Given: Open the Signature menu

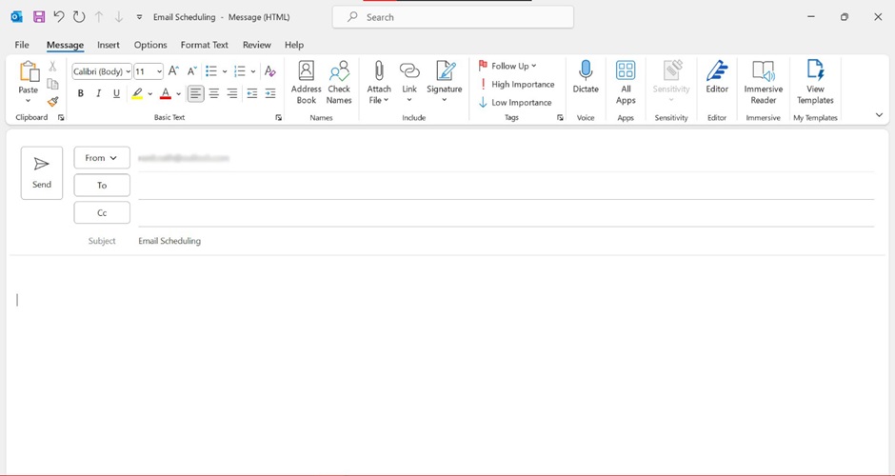Looking at the screenshot, I should (444, 83).
